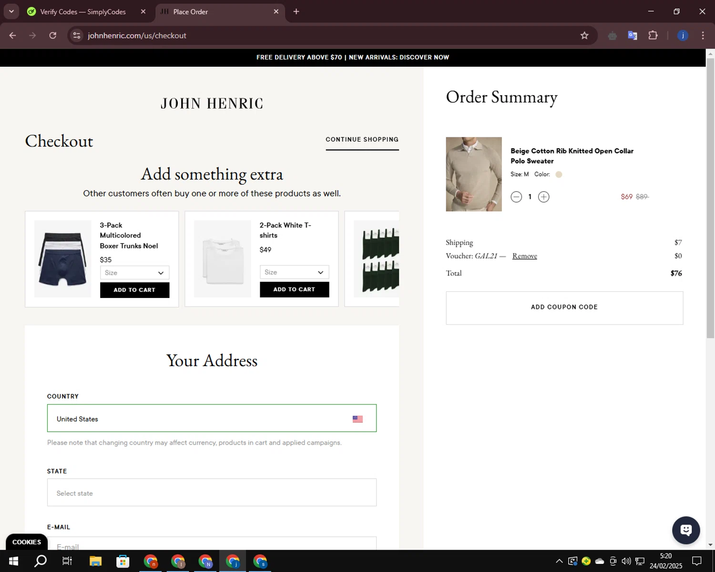Click the US flag icon
Screen dimensions: 715x572
coord(357,419)
